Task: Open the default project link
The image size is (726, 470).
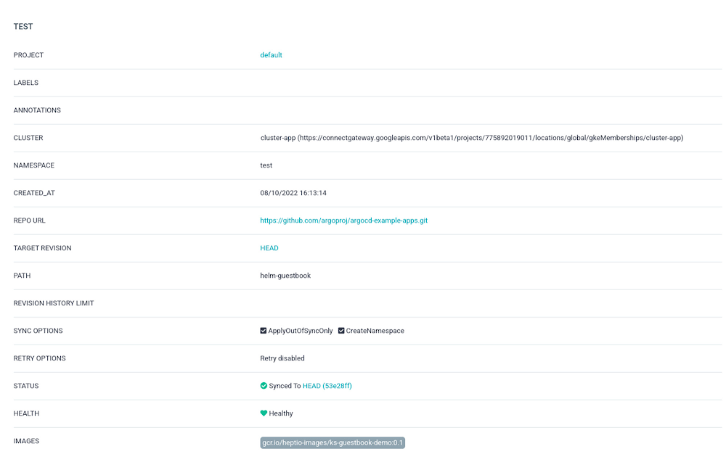Action: click(x=271, y=55)
